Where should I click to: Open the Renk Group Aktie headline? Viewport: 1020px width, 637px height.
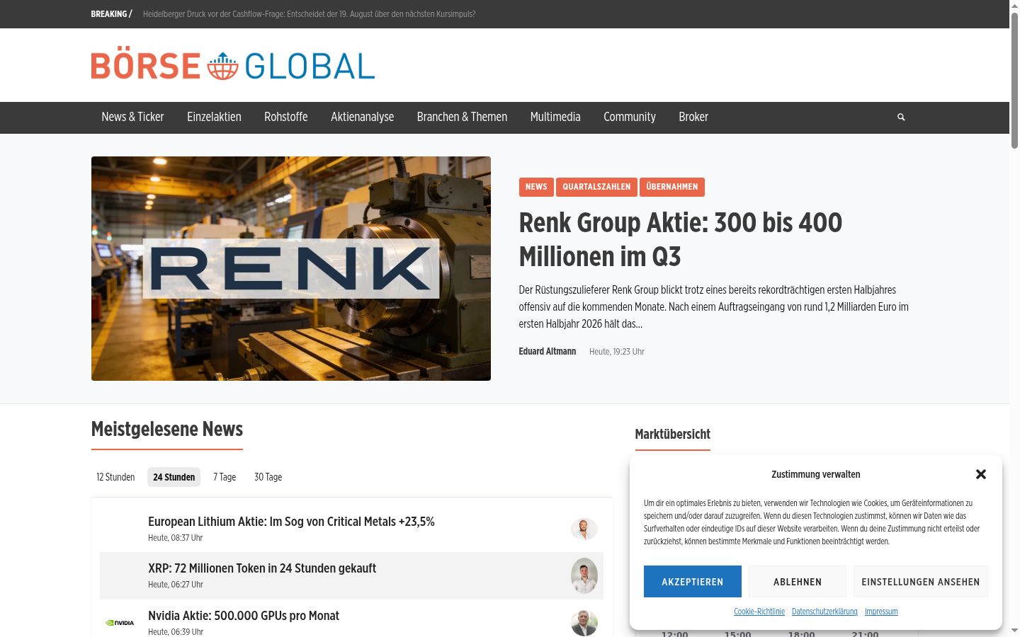[x=681, y=240]
